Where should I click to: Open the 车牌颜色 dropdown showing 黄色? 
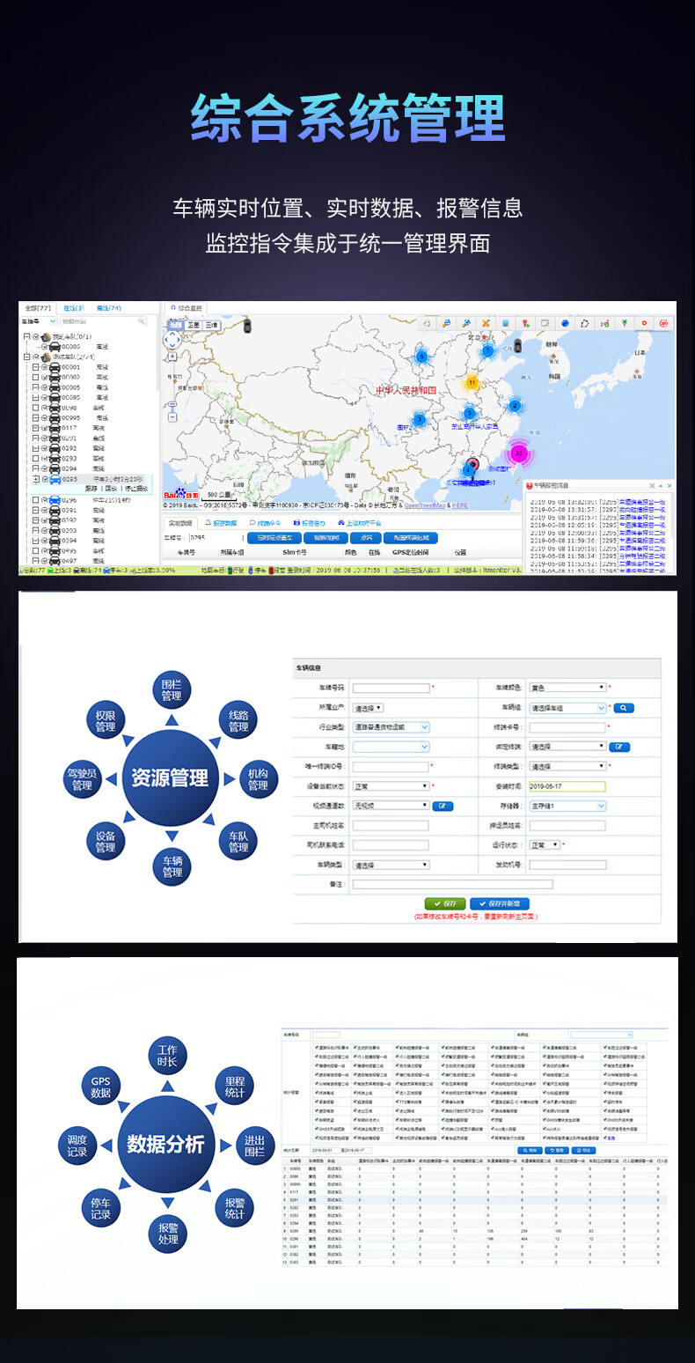567,688
